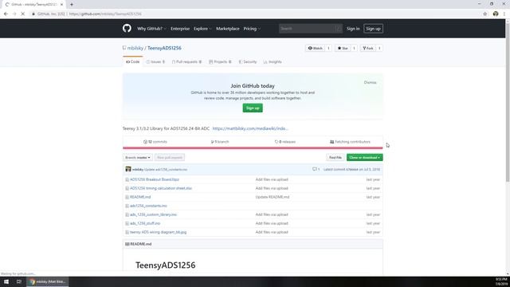510x287 pixels.
Task: Open teensy ADS wiring diagram image file
Action: pyautogui.click(x=158, y=232)
